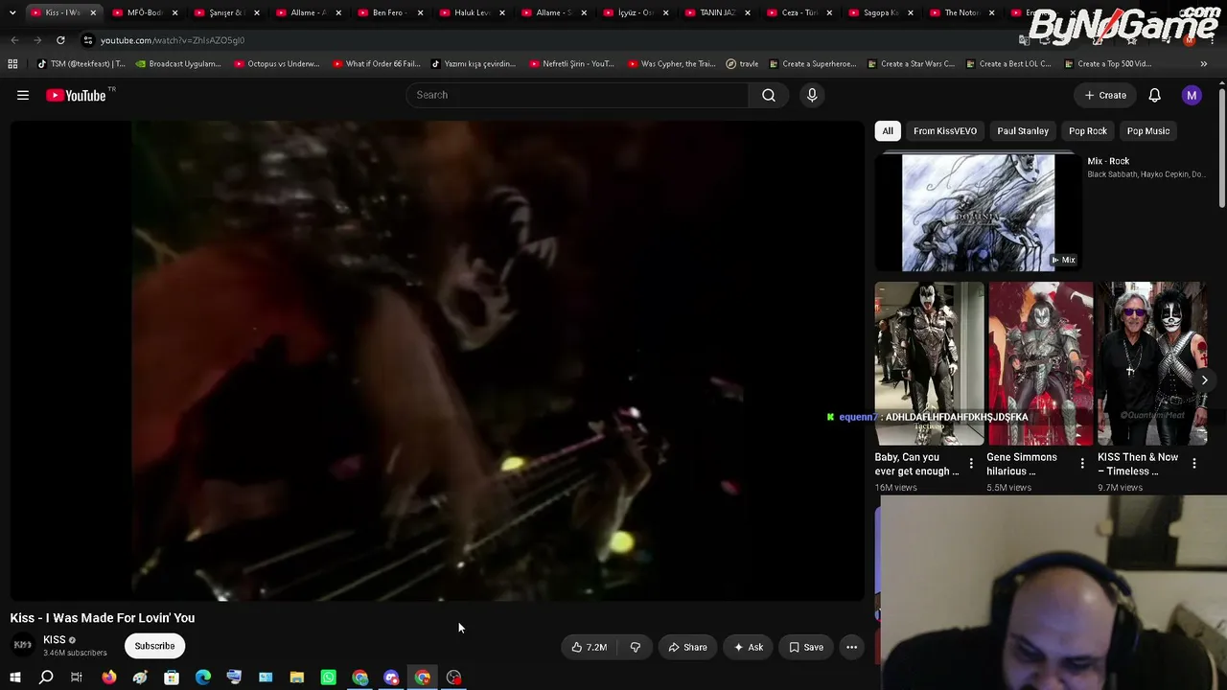
Task: Open the Gene Simmons hilarious short thumbnail
Action: [x=1041, y=363]
